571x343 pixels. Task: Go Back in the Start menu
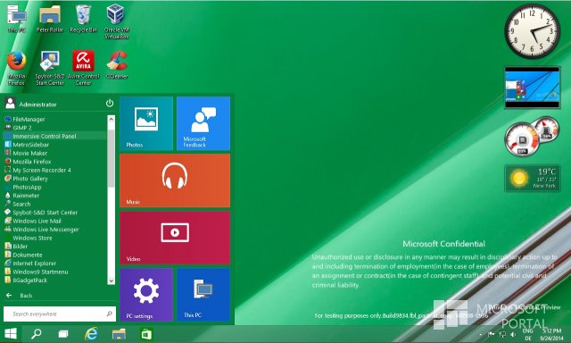pos(20,296)
